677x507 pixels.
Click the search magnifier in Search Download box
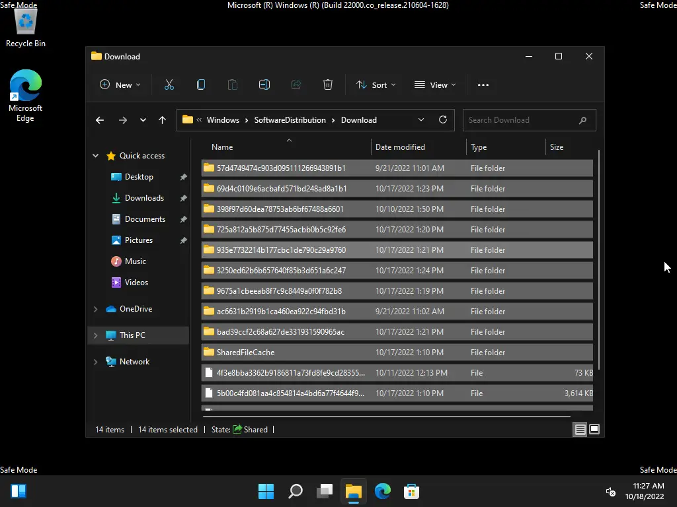(x=582, y=120)
